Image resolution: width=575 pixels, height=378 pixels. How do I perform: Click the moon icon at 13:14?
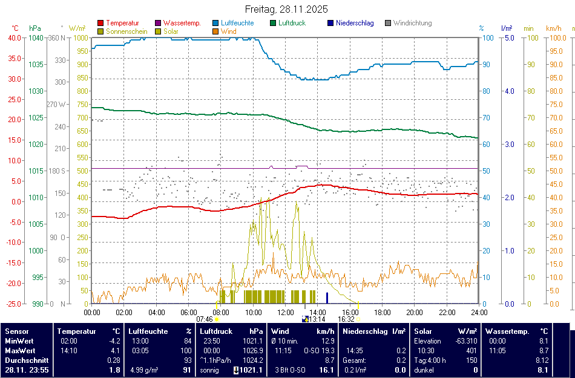click(304, 319)
